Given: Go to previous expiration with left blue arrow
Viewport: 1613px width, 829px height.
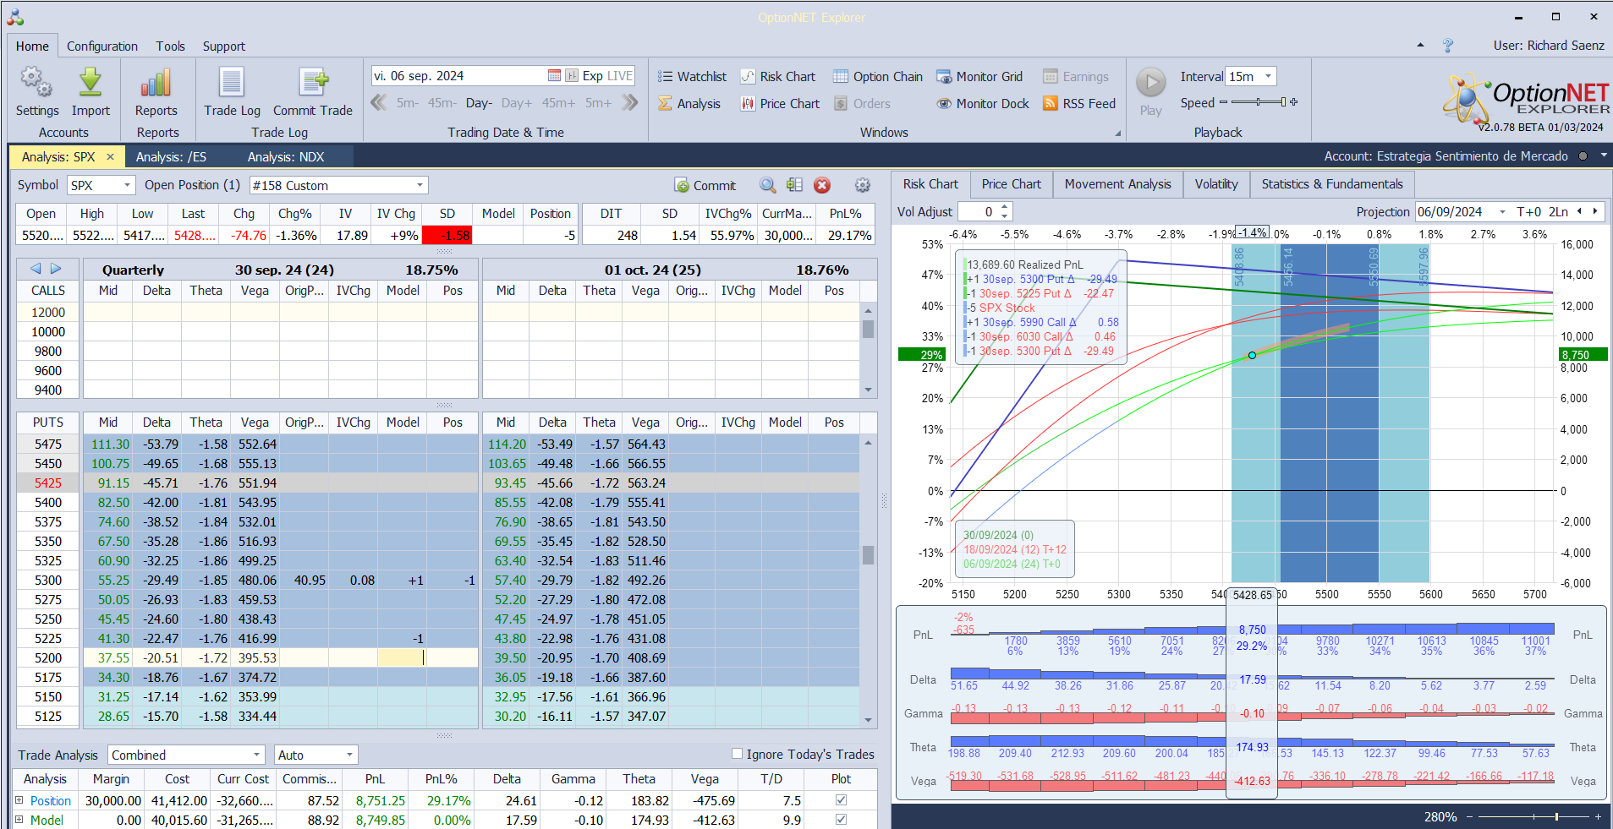Looking at the screenshot, I should (x=36, y=269).
